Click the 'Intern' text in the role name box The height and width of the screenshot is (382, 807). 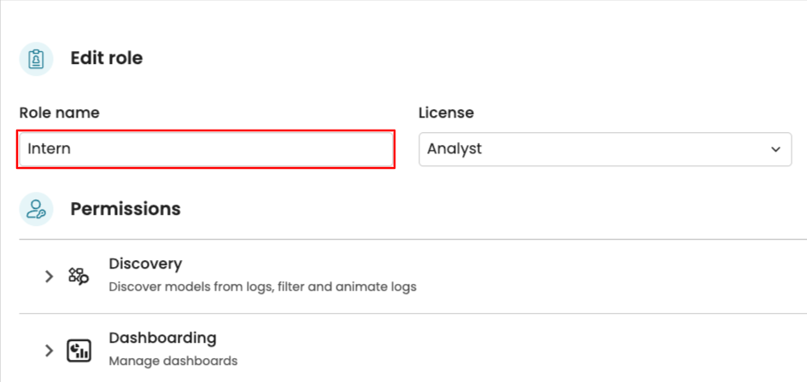point(49,149)
